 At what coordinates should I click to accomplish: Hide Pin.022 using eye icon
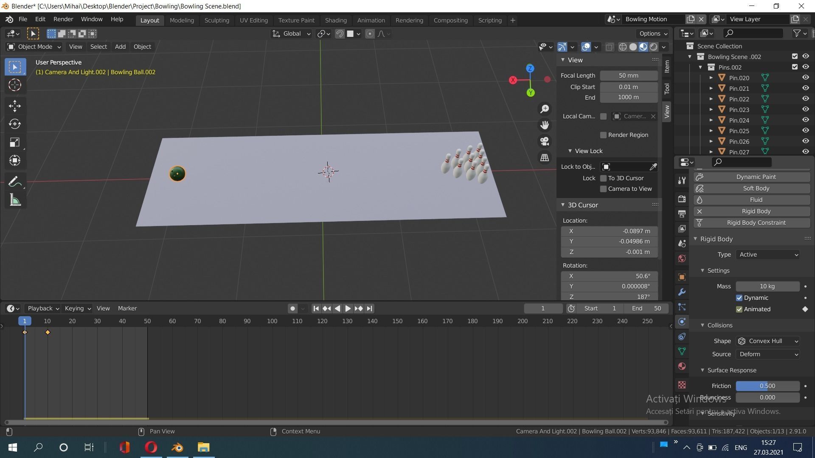(x=805, y=99)
